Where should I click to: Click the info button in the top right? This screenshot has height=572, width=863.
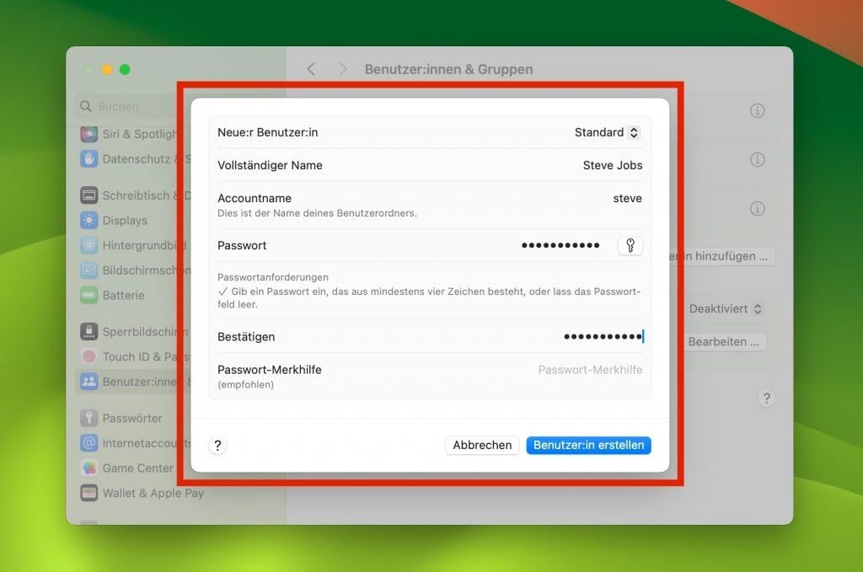(756, 110)
